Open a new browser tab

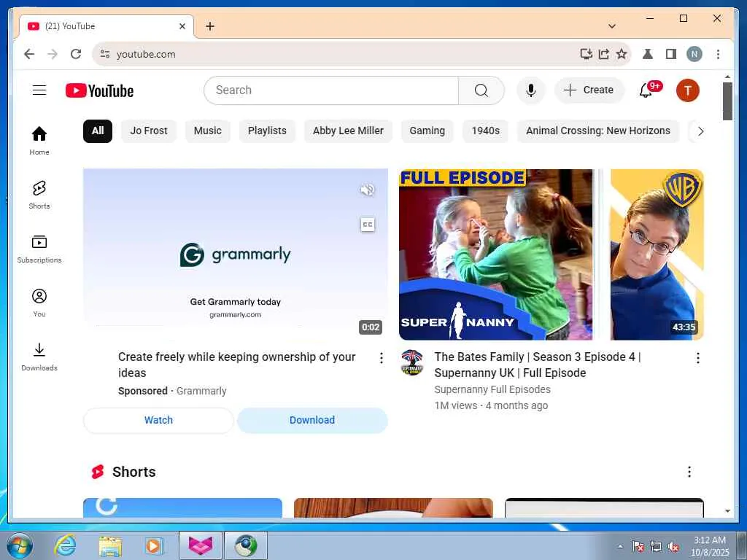[210, 26]
